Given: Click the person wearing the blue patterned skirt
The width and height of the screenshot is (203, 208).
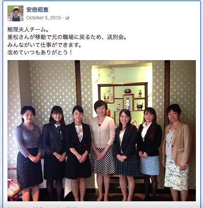Looking at the screenshot, I should click(150, 153).
